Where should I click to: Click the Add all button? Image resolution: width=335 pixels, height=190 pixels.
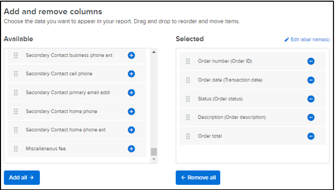click(x=22, y=178)
